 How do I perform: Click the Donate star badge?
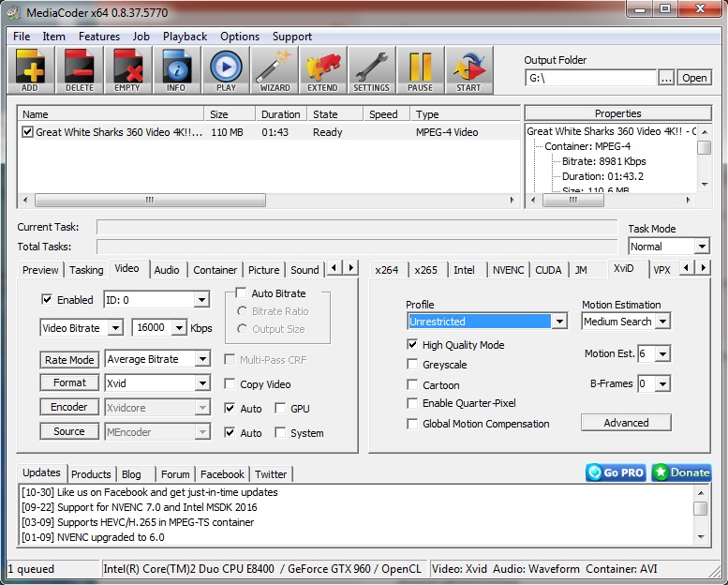681,472
